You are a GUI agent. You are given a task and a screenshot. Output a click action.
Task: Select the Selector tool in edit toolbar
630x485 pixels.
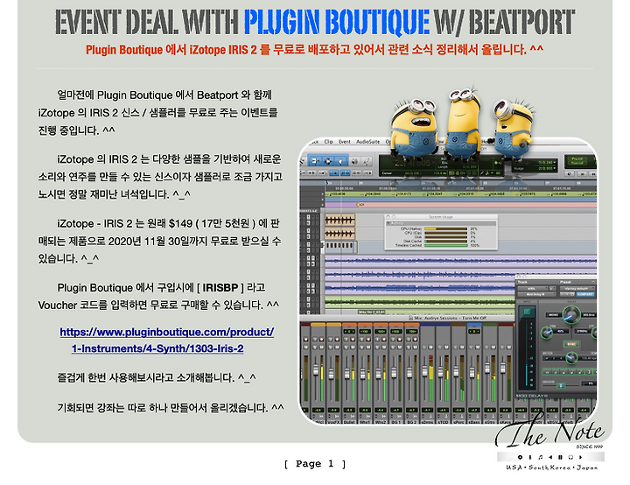[328, 161]
